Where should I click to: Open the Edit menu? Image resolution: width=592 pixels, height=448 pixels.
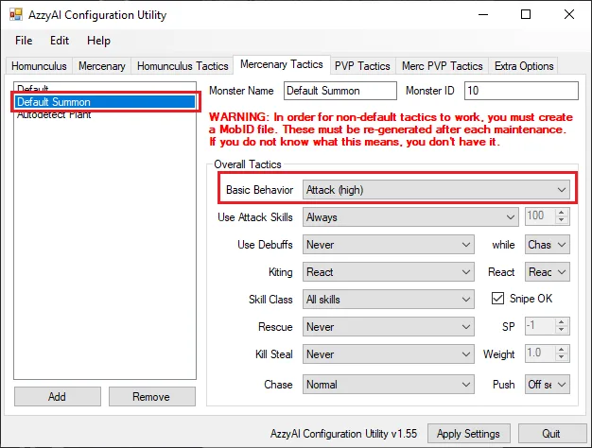[x=60, y=41]
